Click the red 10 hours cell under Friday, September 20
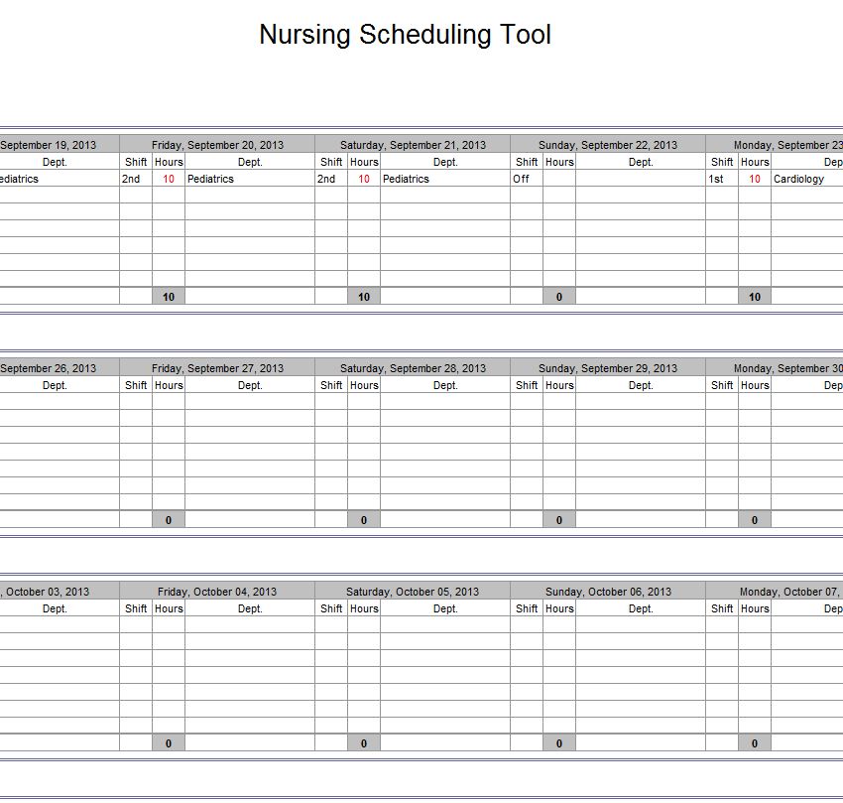The image size is (843, 803). [169, 179]
